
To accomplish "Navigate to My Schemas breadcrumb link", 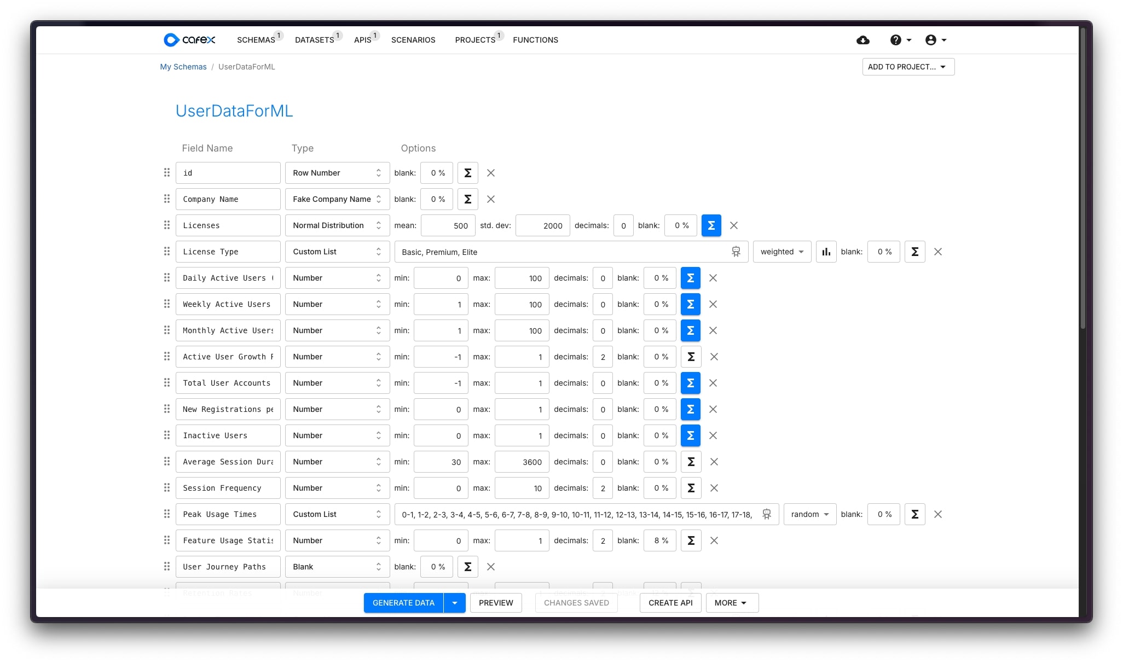I will coord(183,67).
